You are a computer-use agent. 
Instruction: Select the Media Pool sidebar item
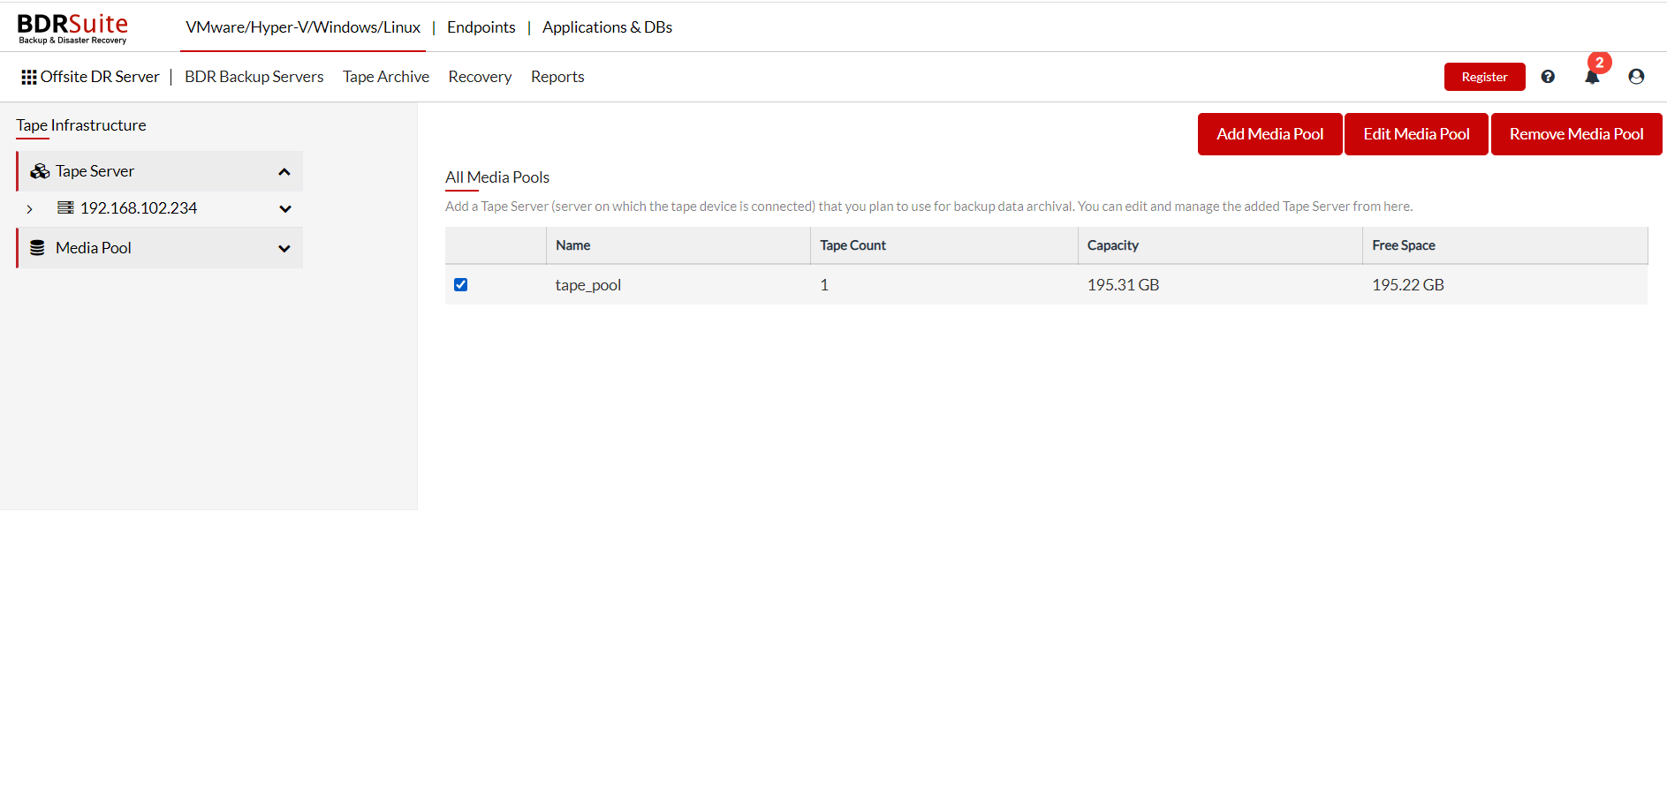click(x=160, y=248)
